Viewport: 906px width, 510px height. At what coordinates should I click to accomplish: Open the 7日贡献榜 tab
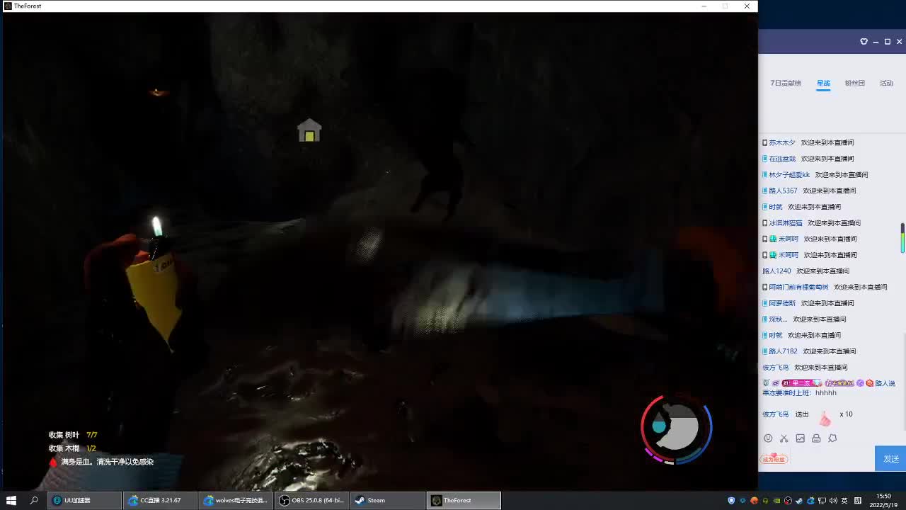[x=786, y=83]
